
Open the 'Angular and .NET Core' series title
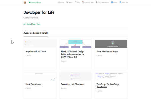tap(36, 52)
